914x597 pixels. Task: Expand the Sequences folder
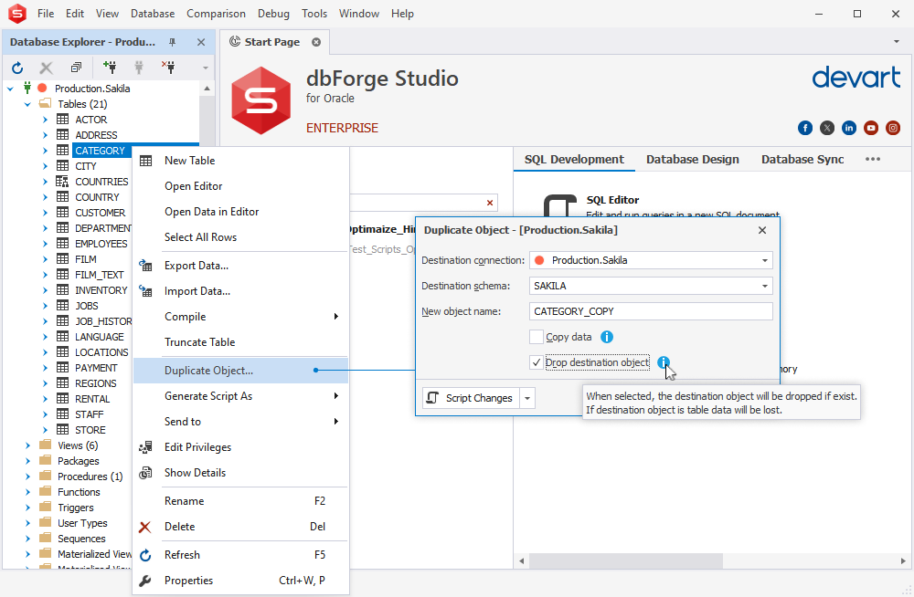coord(27,539)
